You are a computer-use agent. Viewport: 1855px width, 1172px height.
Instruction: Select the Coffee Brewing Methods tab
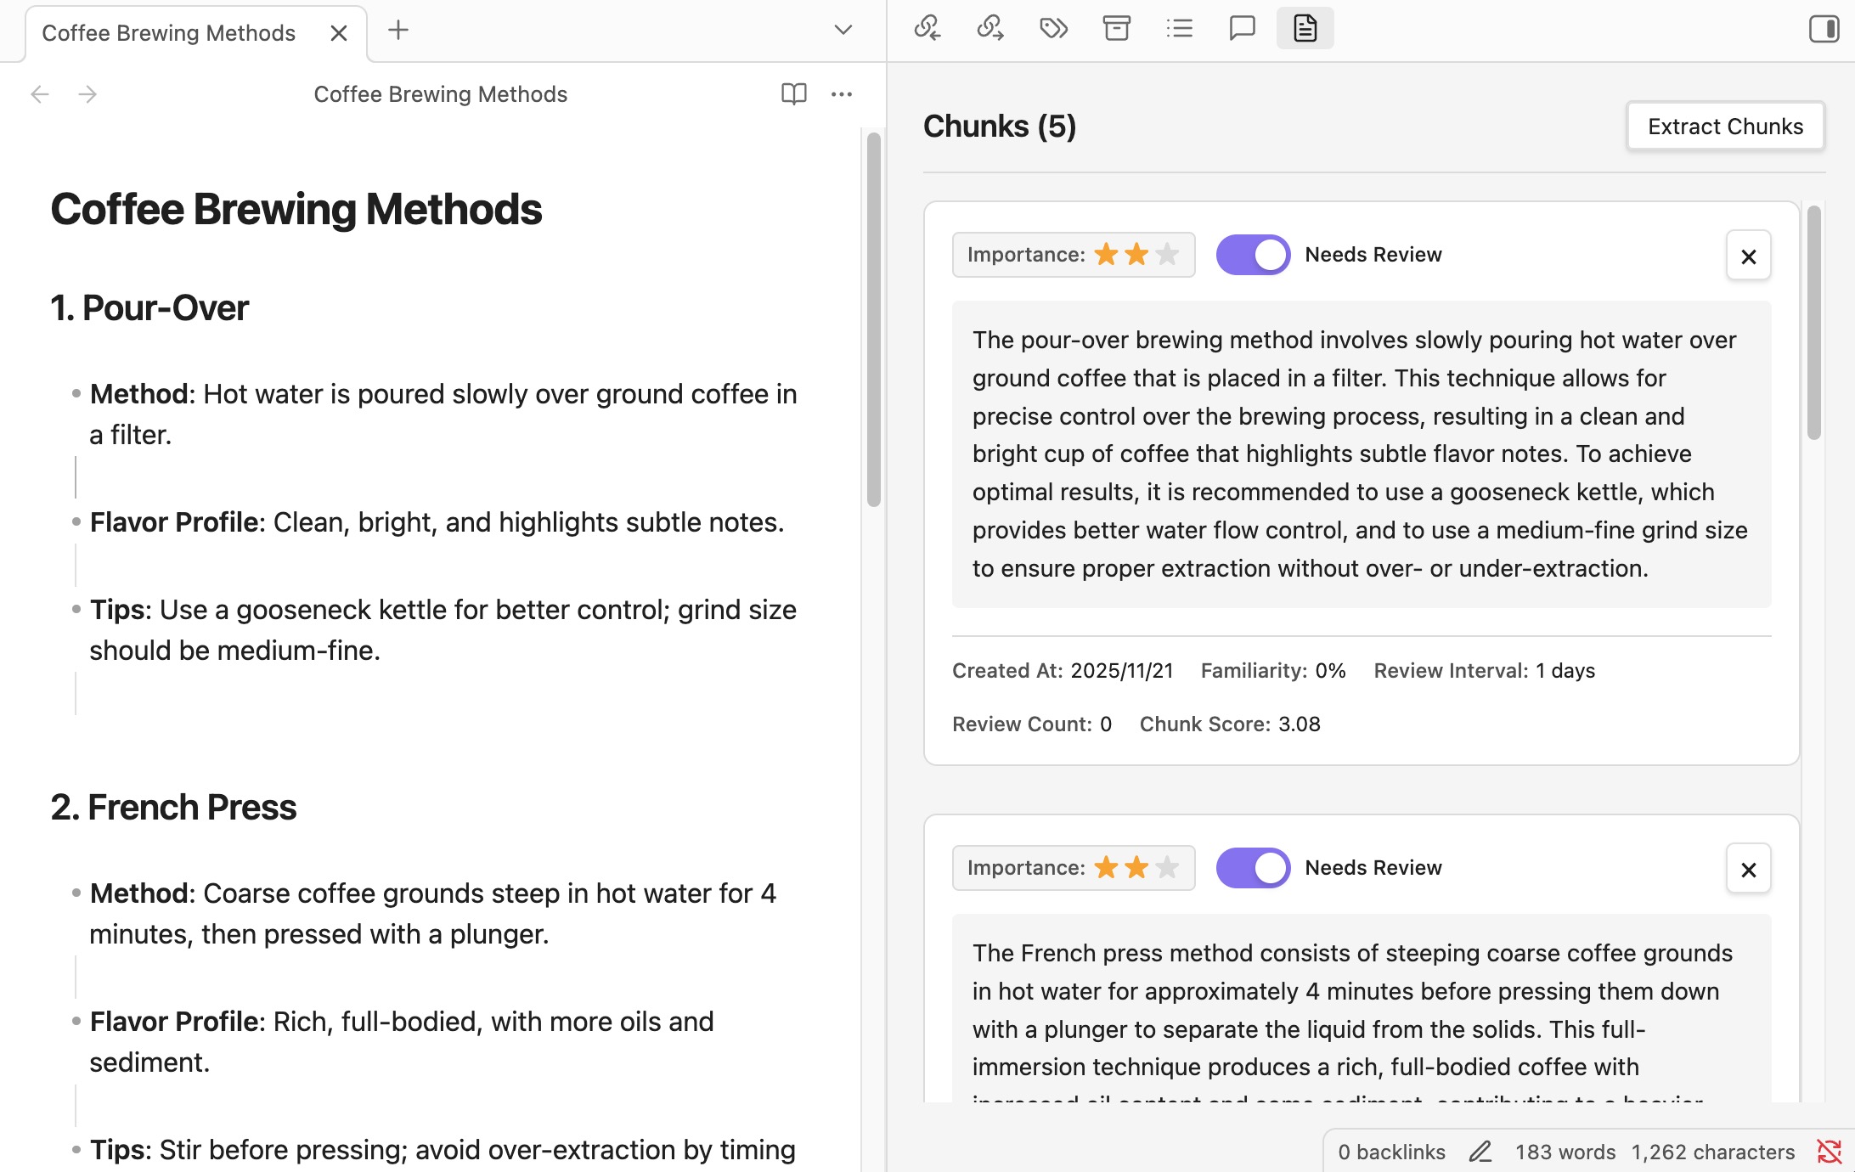[x=169, y=33]
